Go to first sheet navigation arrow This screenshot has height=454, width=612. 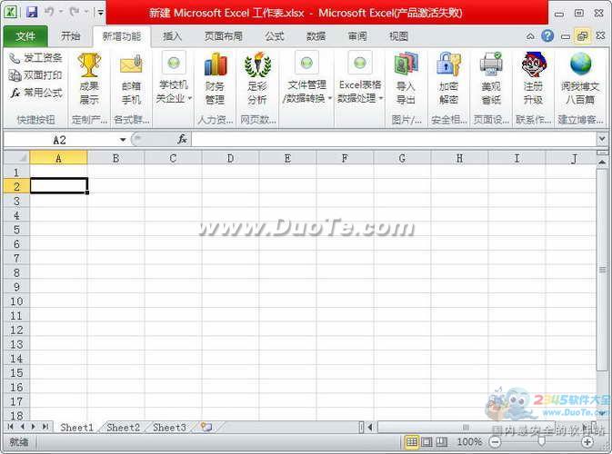point(11,427)
